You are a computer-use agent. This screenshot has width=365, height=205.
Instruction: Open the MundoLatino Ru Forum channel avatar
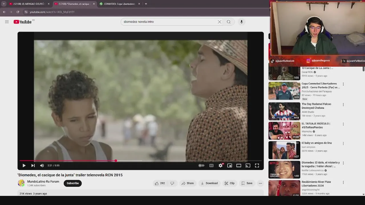[x=21, y=183]
